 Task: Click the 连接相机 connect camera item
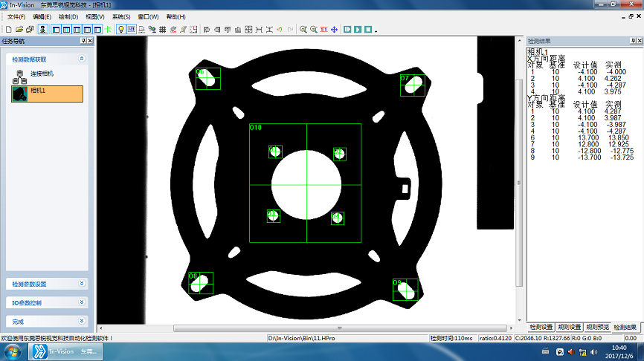pyautogui.click(x=42, y=74)
